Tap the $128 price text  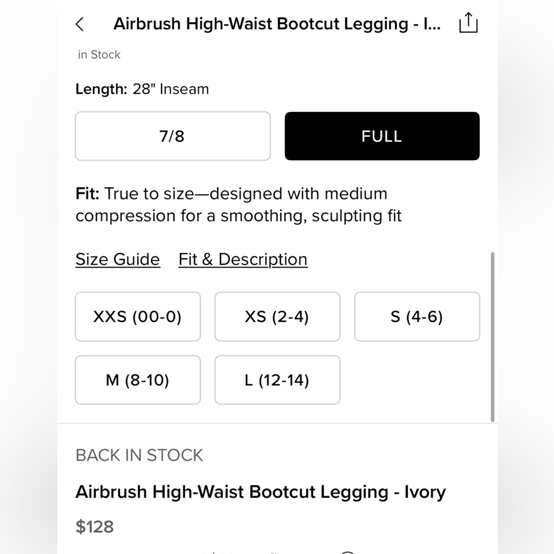(x=95, y=526)
